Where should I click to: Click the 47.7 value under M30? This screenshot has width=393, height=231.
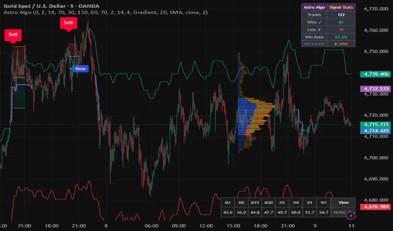(x=269, y=212)
